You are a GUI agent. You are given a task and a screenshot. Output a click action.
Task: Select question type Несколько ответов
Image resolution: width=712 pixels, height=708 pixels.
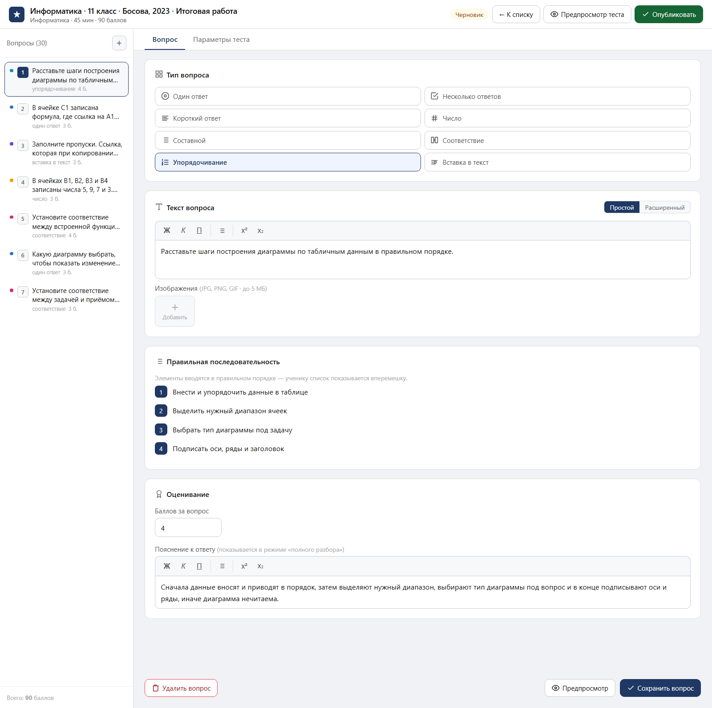coord(557,96)
